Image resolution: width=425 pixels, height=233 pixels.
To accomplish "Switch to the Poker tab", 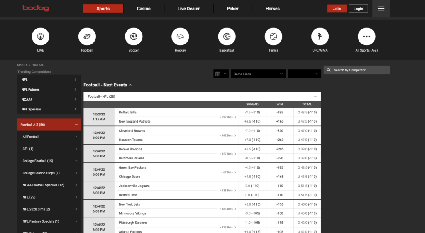I will point(232,8).
